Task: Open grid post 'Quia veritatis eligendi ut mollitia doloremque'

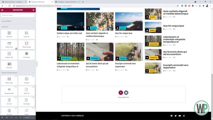Action: (97, 35)
